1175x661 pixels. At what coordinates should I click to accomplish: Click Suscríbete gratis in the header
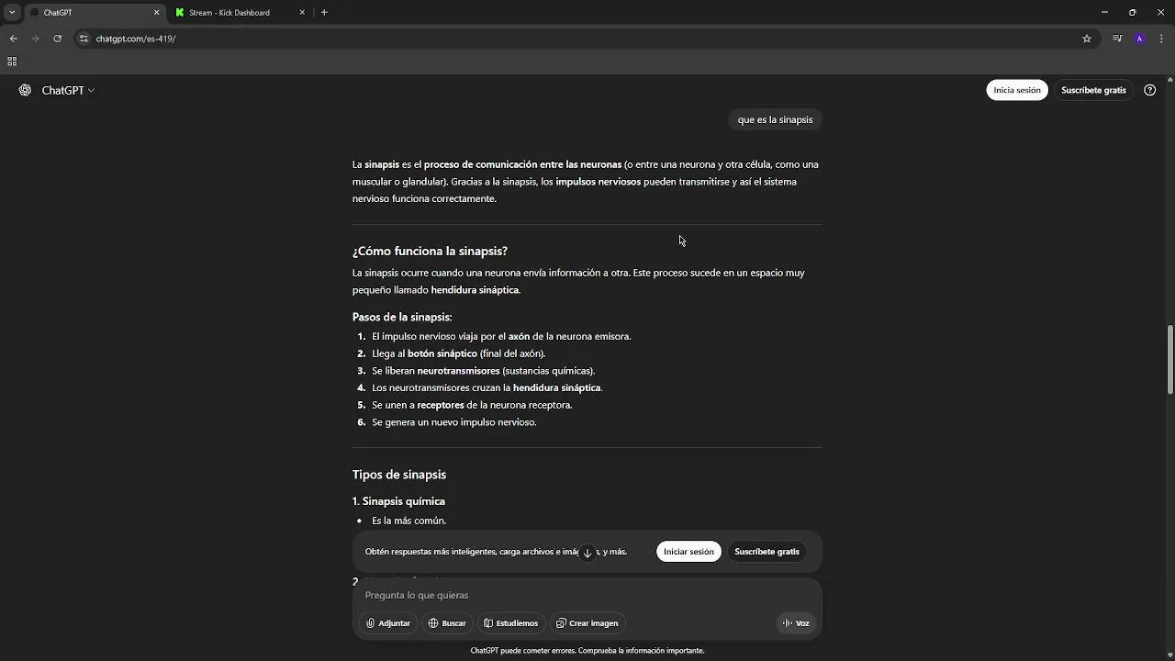coord(1093,90)
